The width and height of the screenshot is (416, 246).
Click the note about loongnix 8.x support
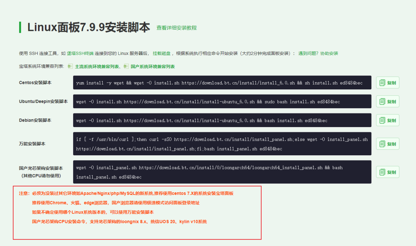tap(119, 222)
